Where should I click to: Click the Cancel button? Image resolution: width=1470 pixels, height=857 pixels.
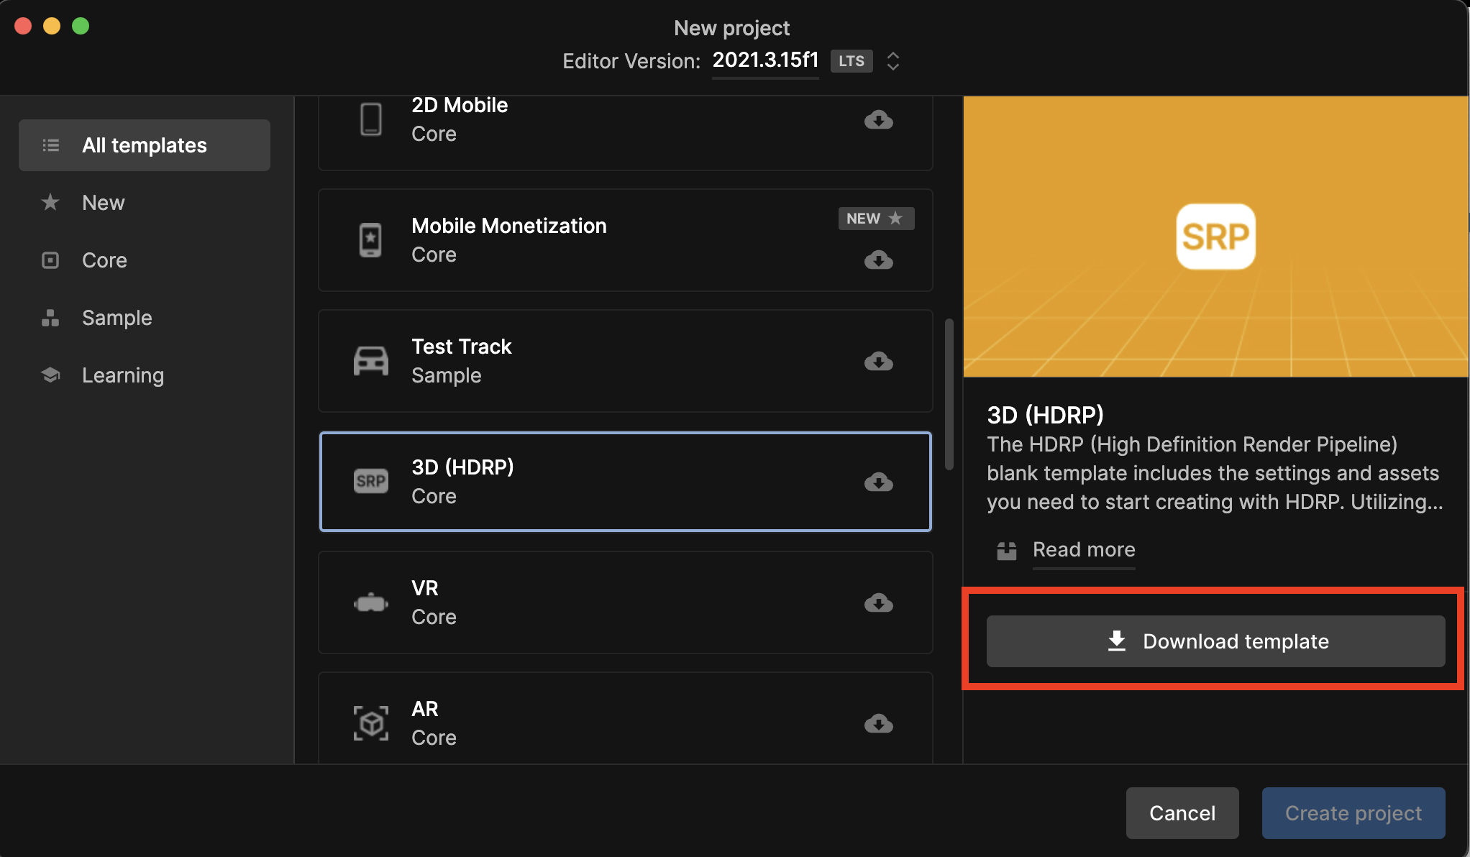tap(1182, 812)
